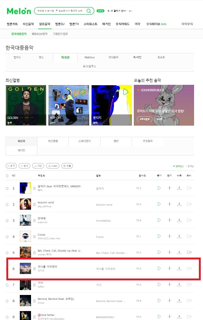Like the Remind, Remind track heart

(x=138, y=301)
